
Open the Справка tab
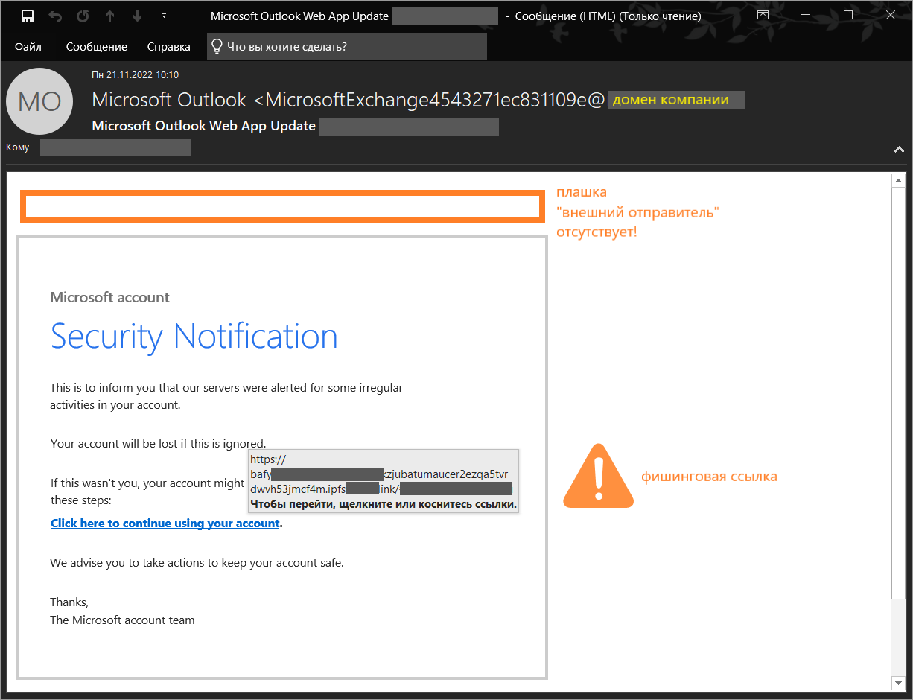(169, 47)
